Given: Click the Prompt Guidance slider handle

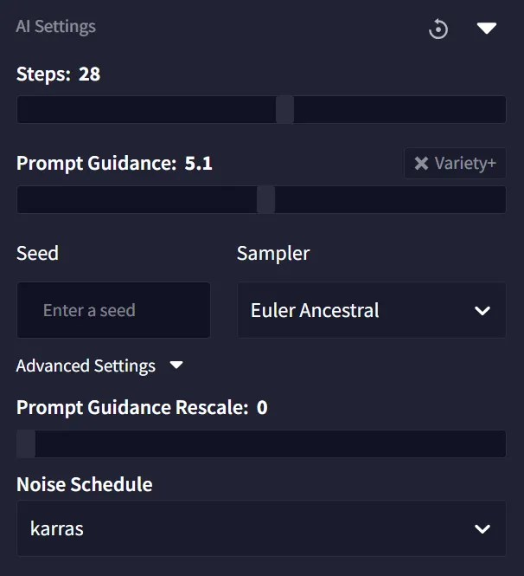Looking at the screenshot, I should (x=265, y=199).
